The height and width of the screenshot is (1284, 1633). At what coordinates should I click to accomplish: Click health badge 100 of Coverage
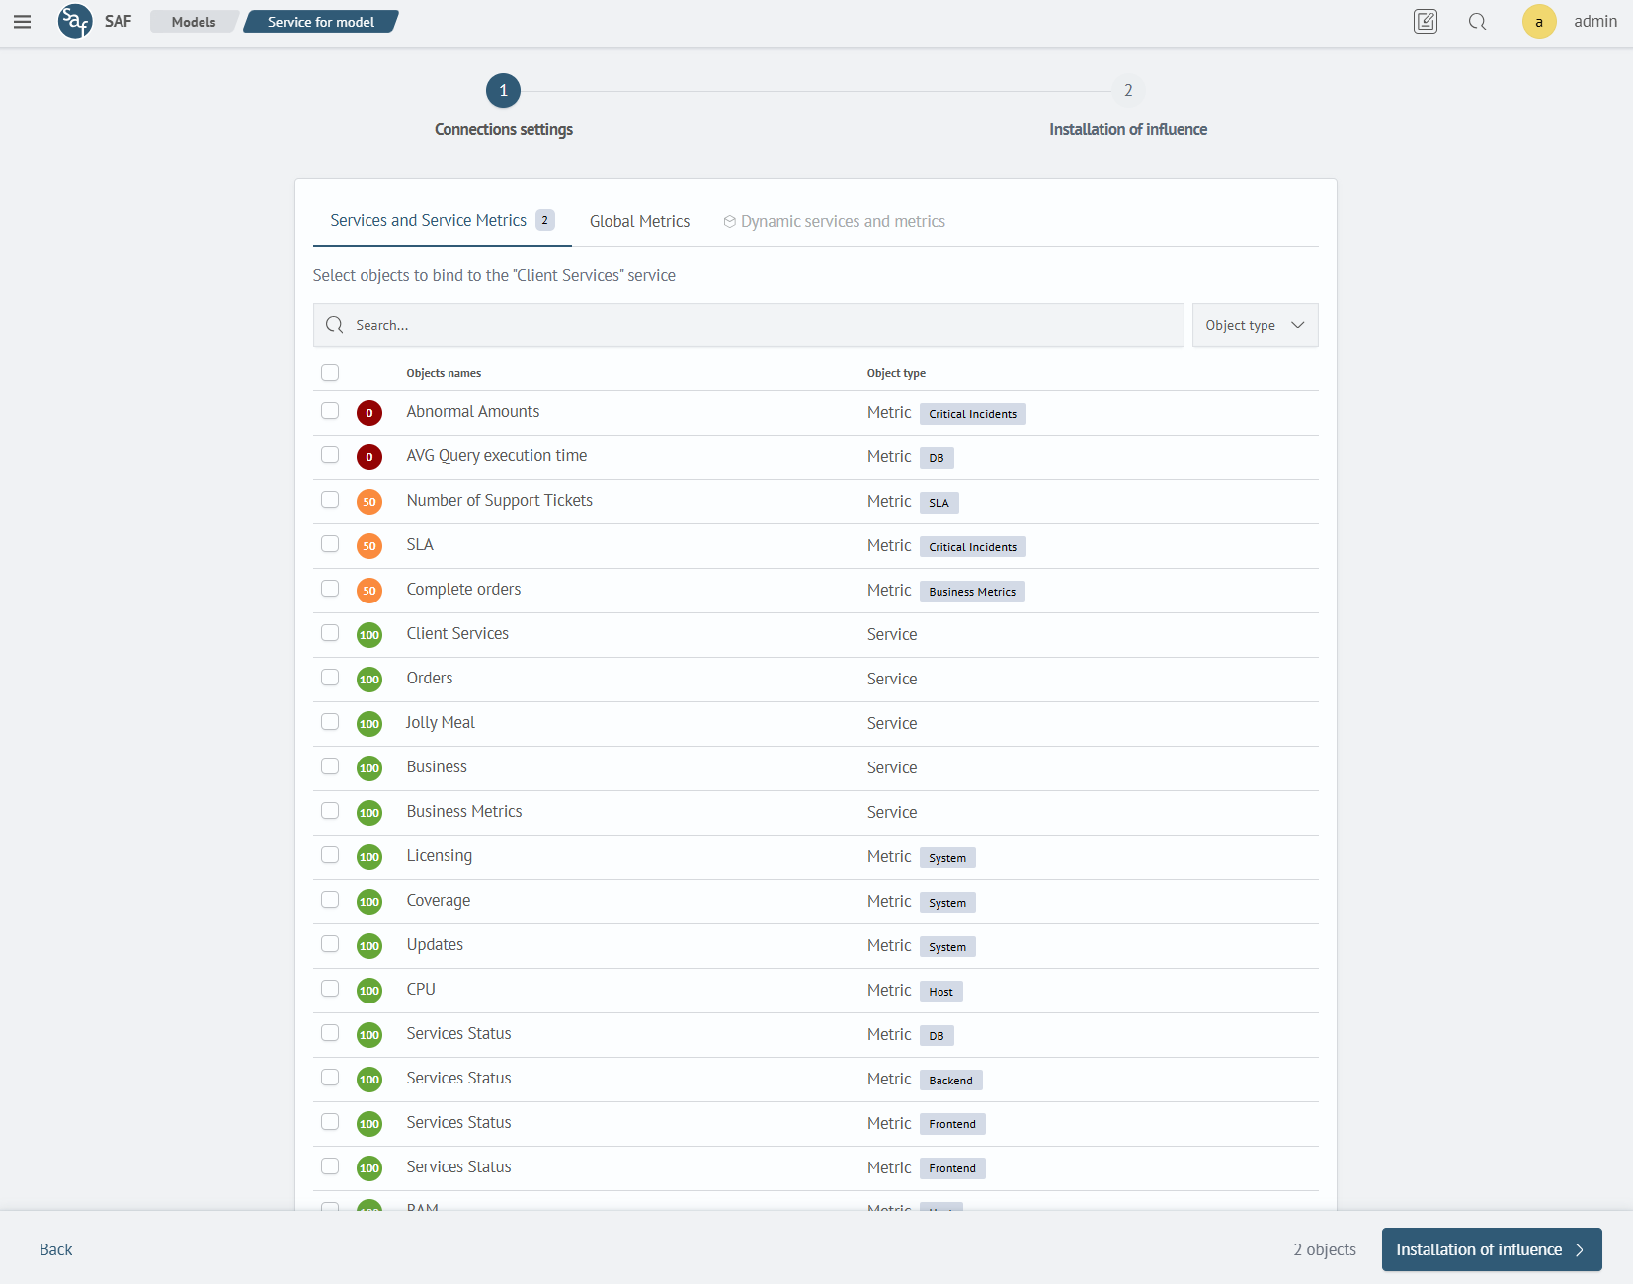(369, 902)
